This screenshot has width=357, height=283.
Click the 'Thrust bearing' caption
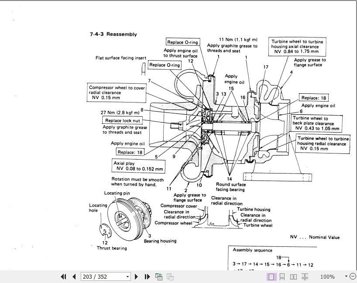(112, 248)
